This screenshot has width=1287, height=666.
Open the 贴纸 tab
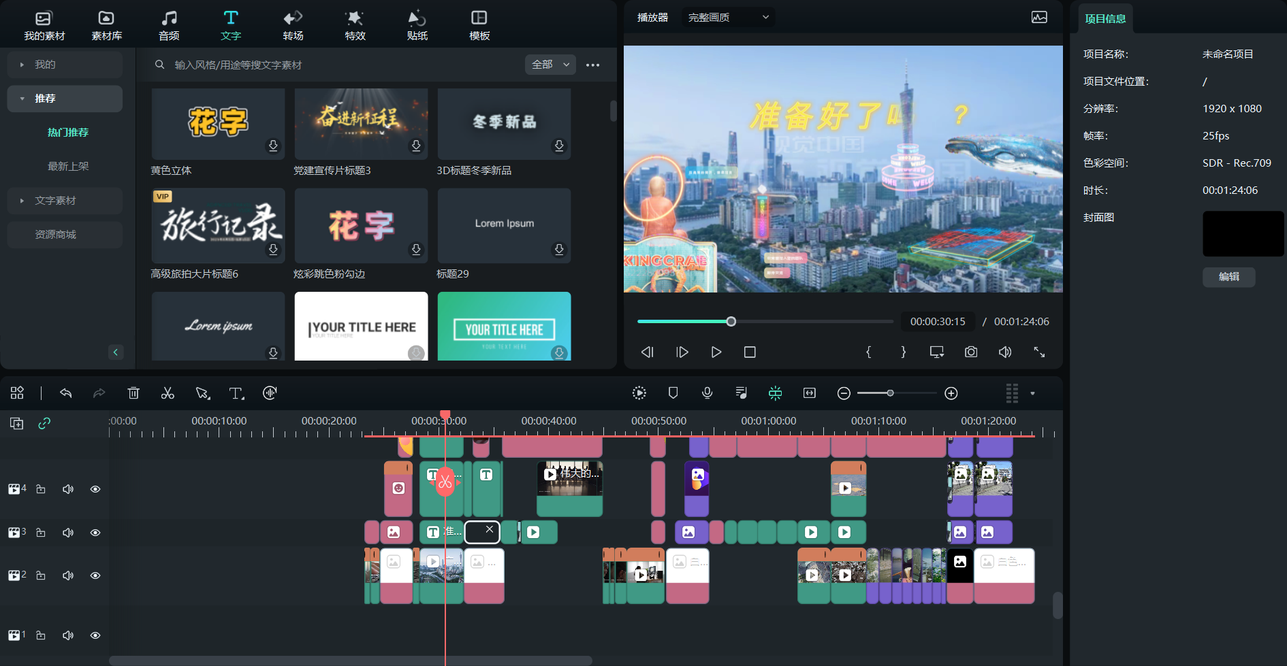pos(417,25)
